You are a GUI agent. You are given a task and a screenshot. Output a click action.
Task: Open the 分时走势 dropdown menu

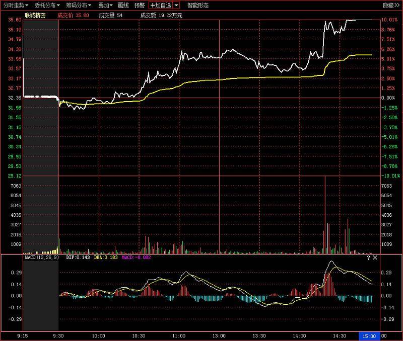coord(16,6)
